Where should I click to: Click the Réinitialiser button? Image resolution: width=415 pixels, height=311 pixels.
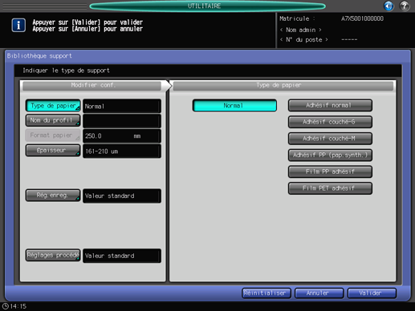(266, 293)
